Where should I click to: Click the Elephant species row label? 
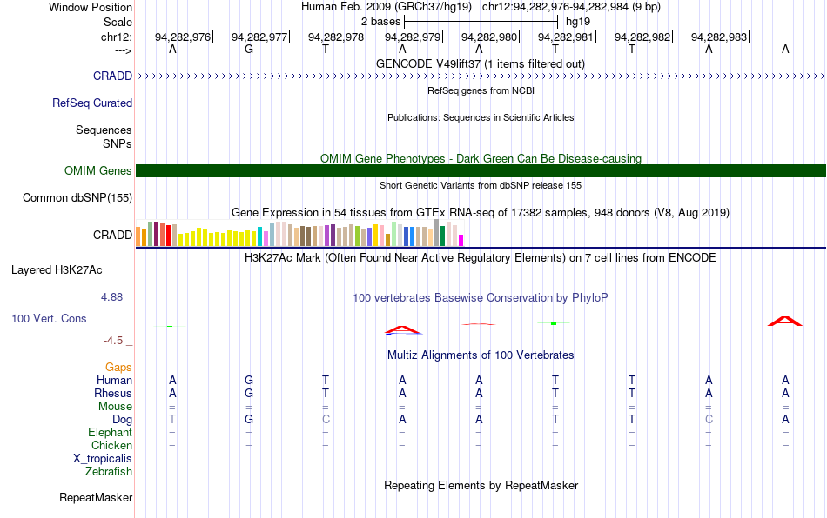(110, 432)
